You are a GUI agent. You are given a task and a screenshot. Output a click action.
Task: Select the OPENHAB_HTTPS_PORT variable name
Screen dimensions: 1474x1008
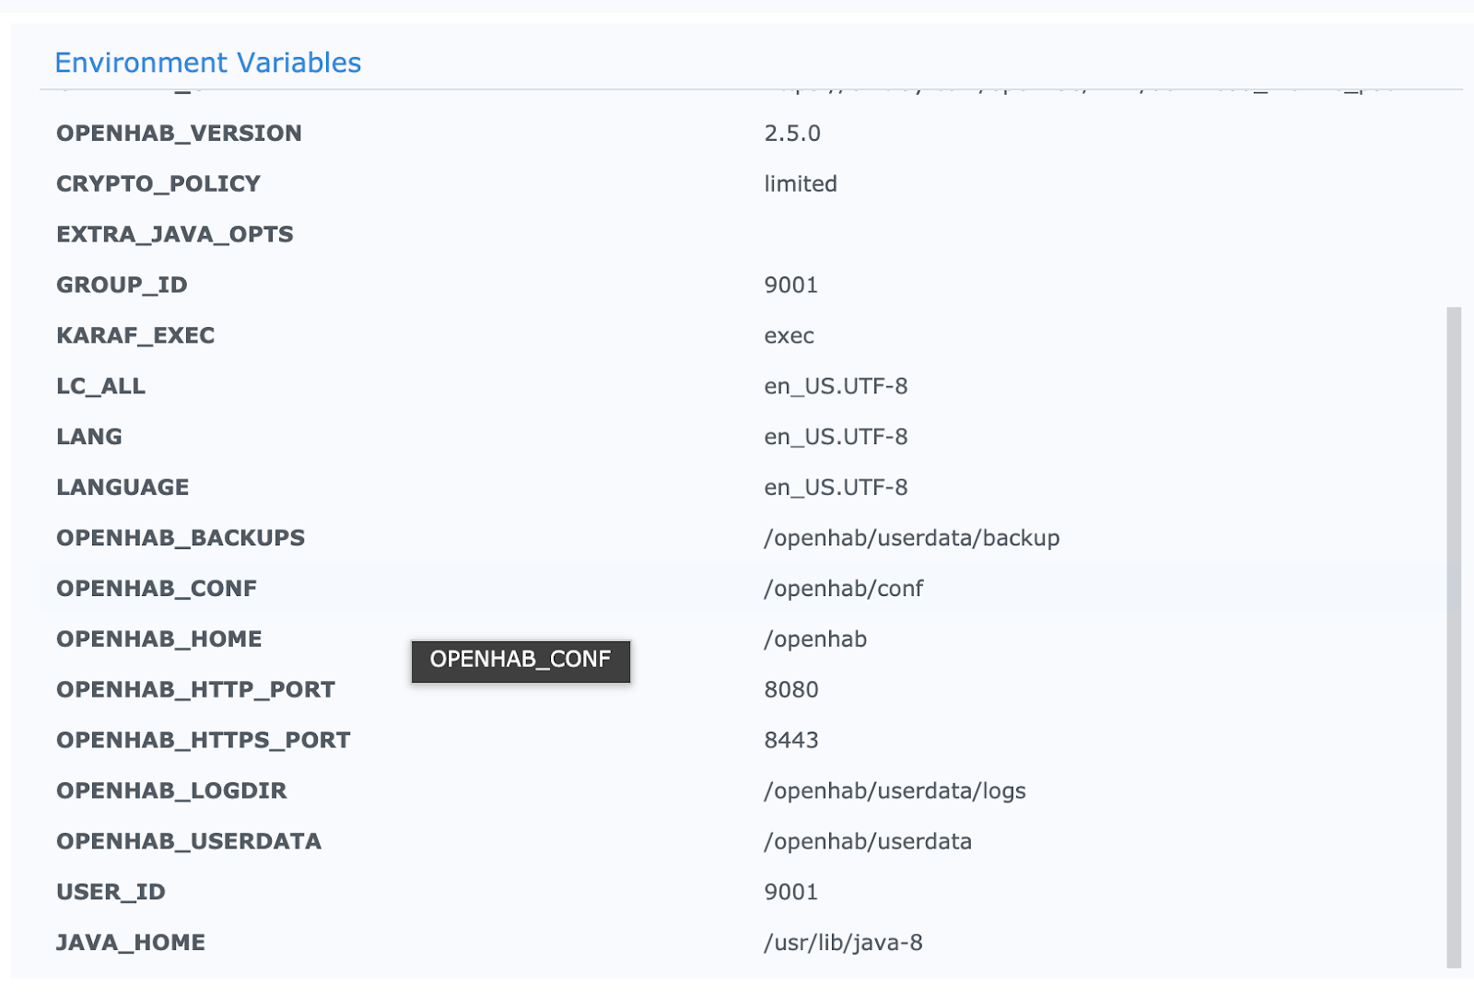pos(204,742)
